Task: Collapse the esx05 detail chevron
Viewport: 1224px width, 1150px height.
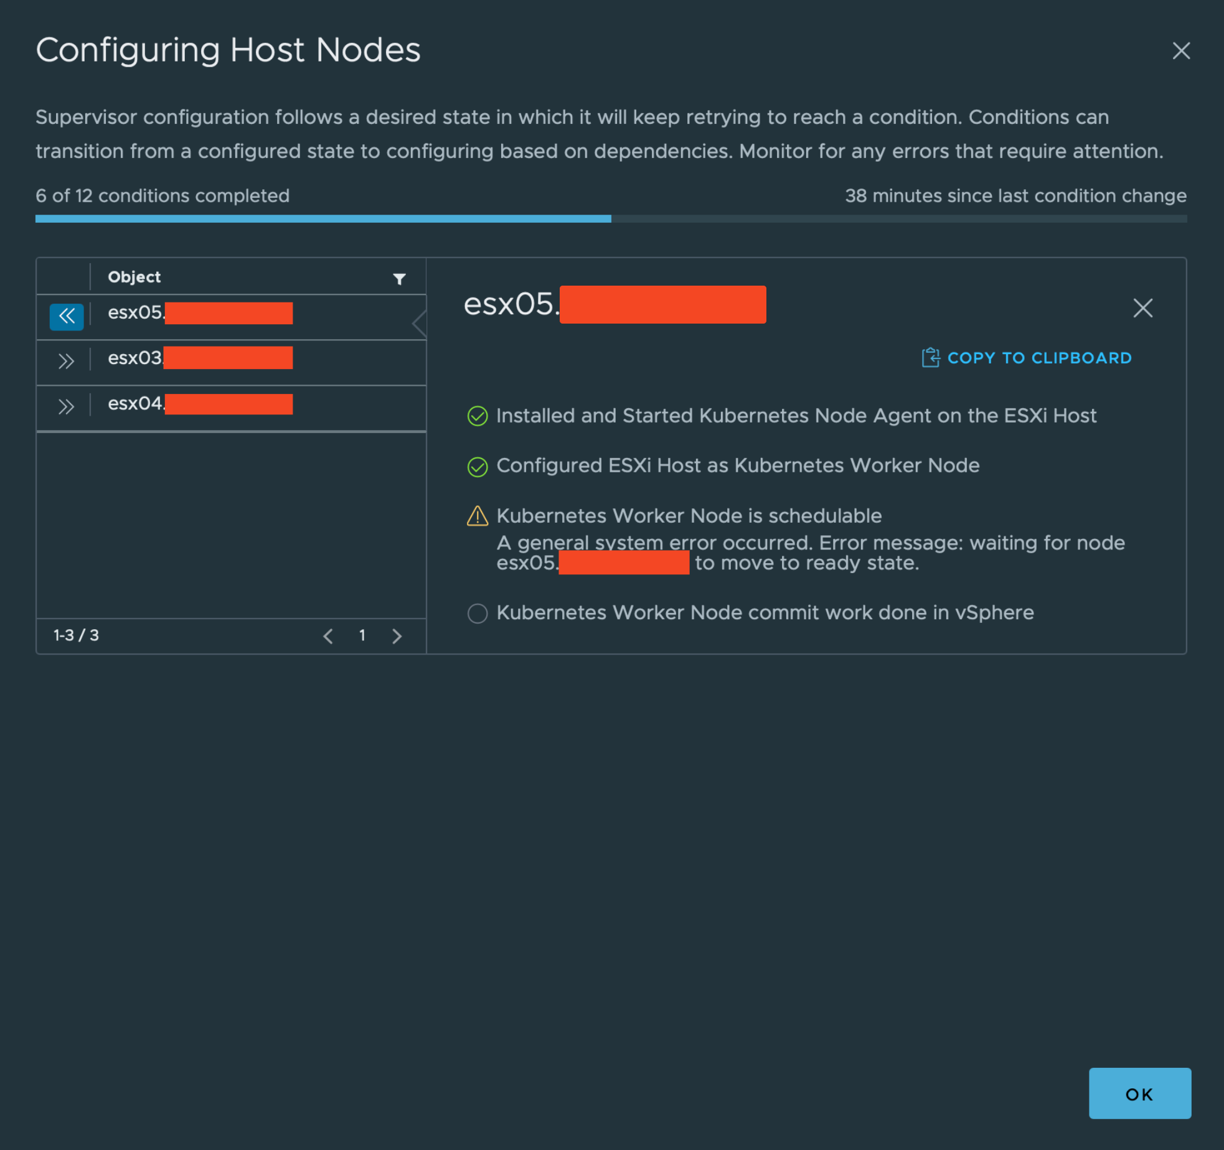Action: (x=67, y=317)
